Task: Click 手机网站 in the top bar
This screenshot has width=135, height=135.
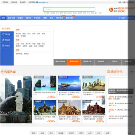Action: (5, 2)
